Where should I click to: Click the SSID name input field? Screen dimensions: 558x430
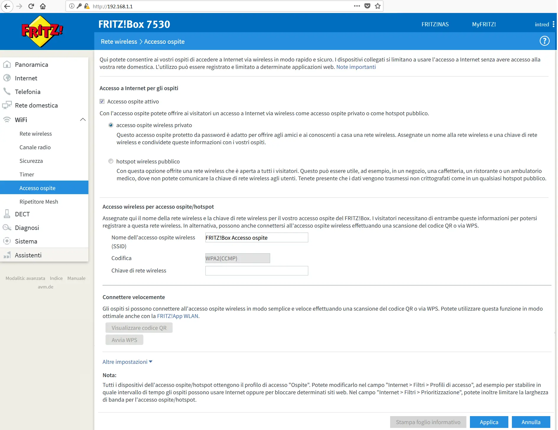pyautogui.click(x=257, y=238)
